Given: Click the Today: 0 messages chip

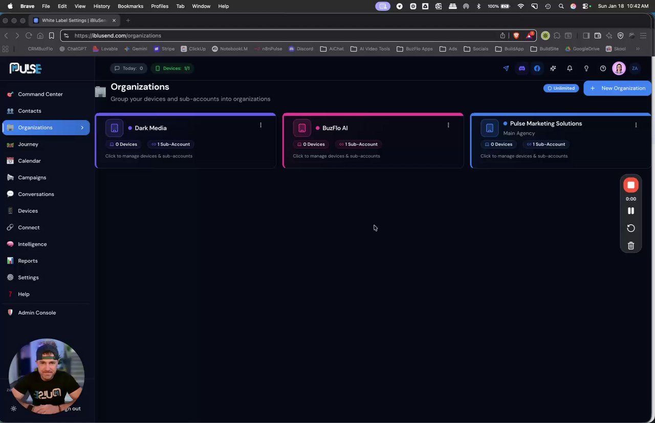Looking at the screenshot, I should click(128, 68).
